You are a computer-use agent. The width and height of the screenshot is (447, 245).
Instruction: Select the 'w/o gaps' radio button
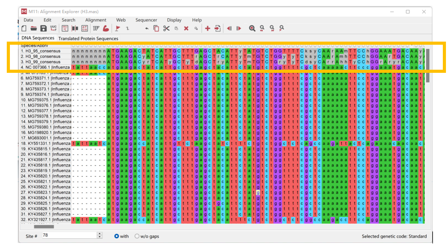tap(137, 236)
